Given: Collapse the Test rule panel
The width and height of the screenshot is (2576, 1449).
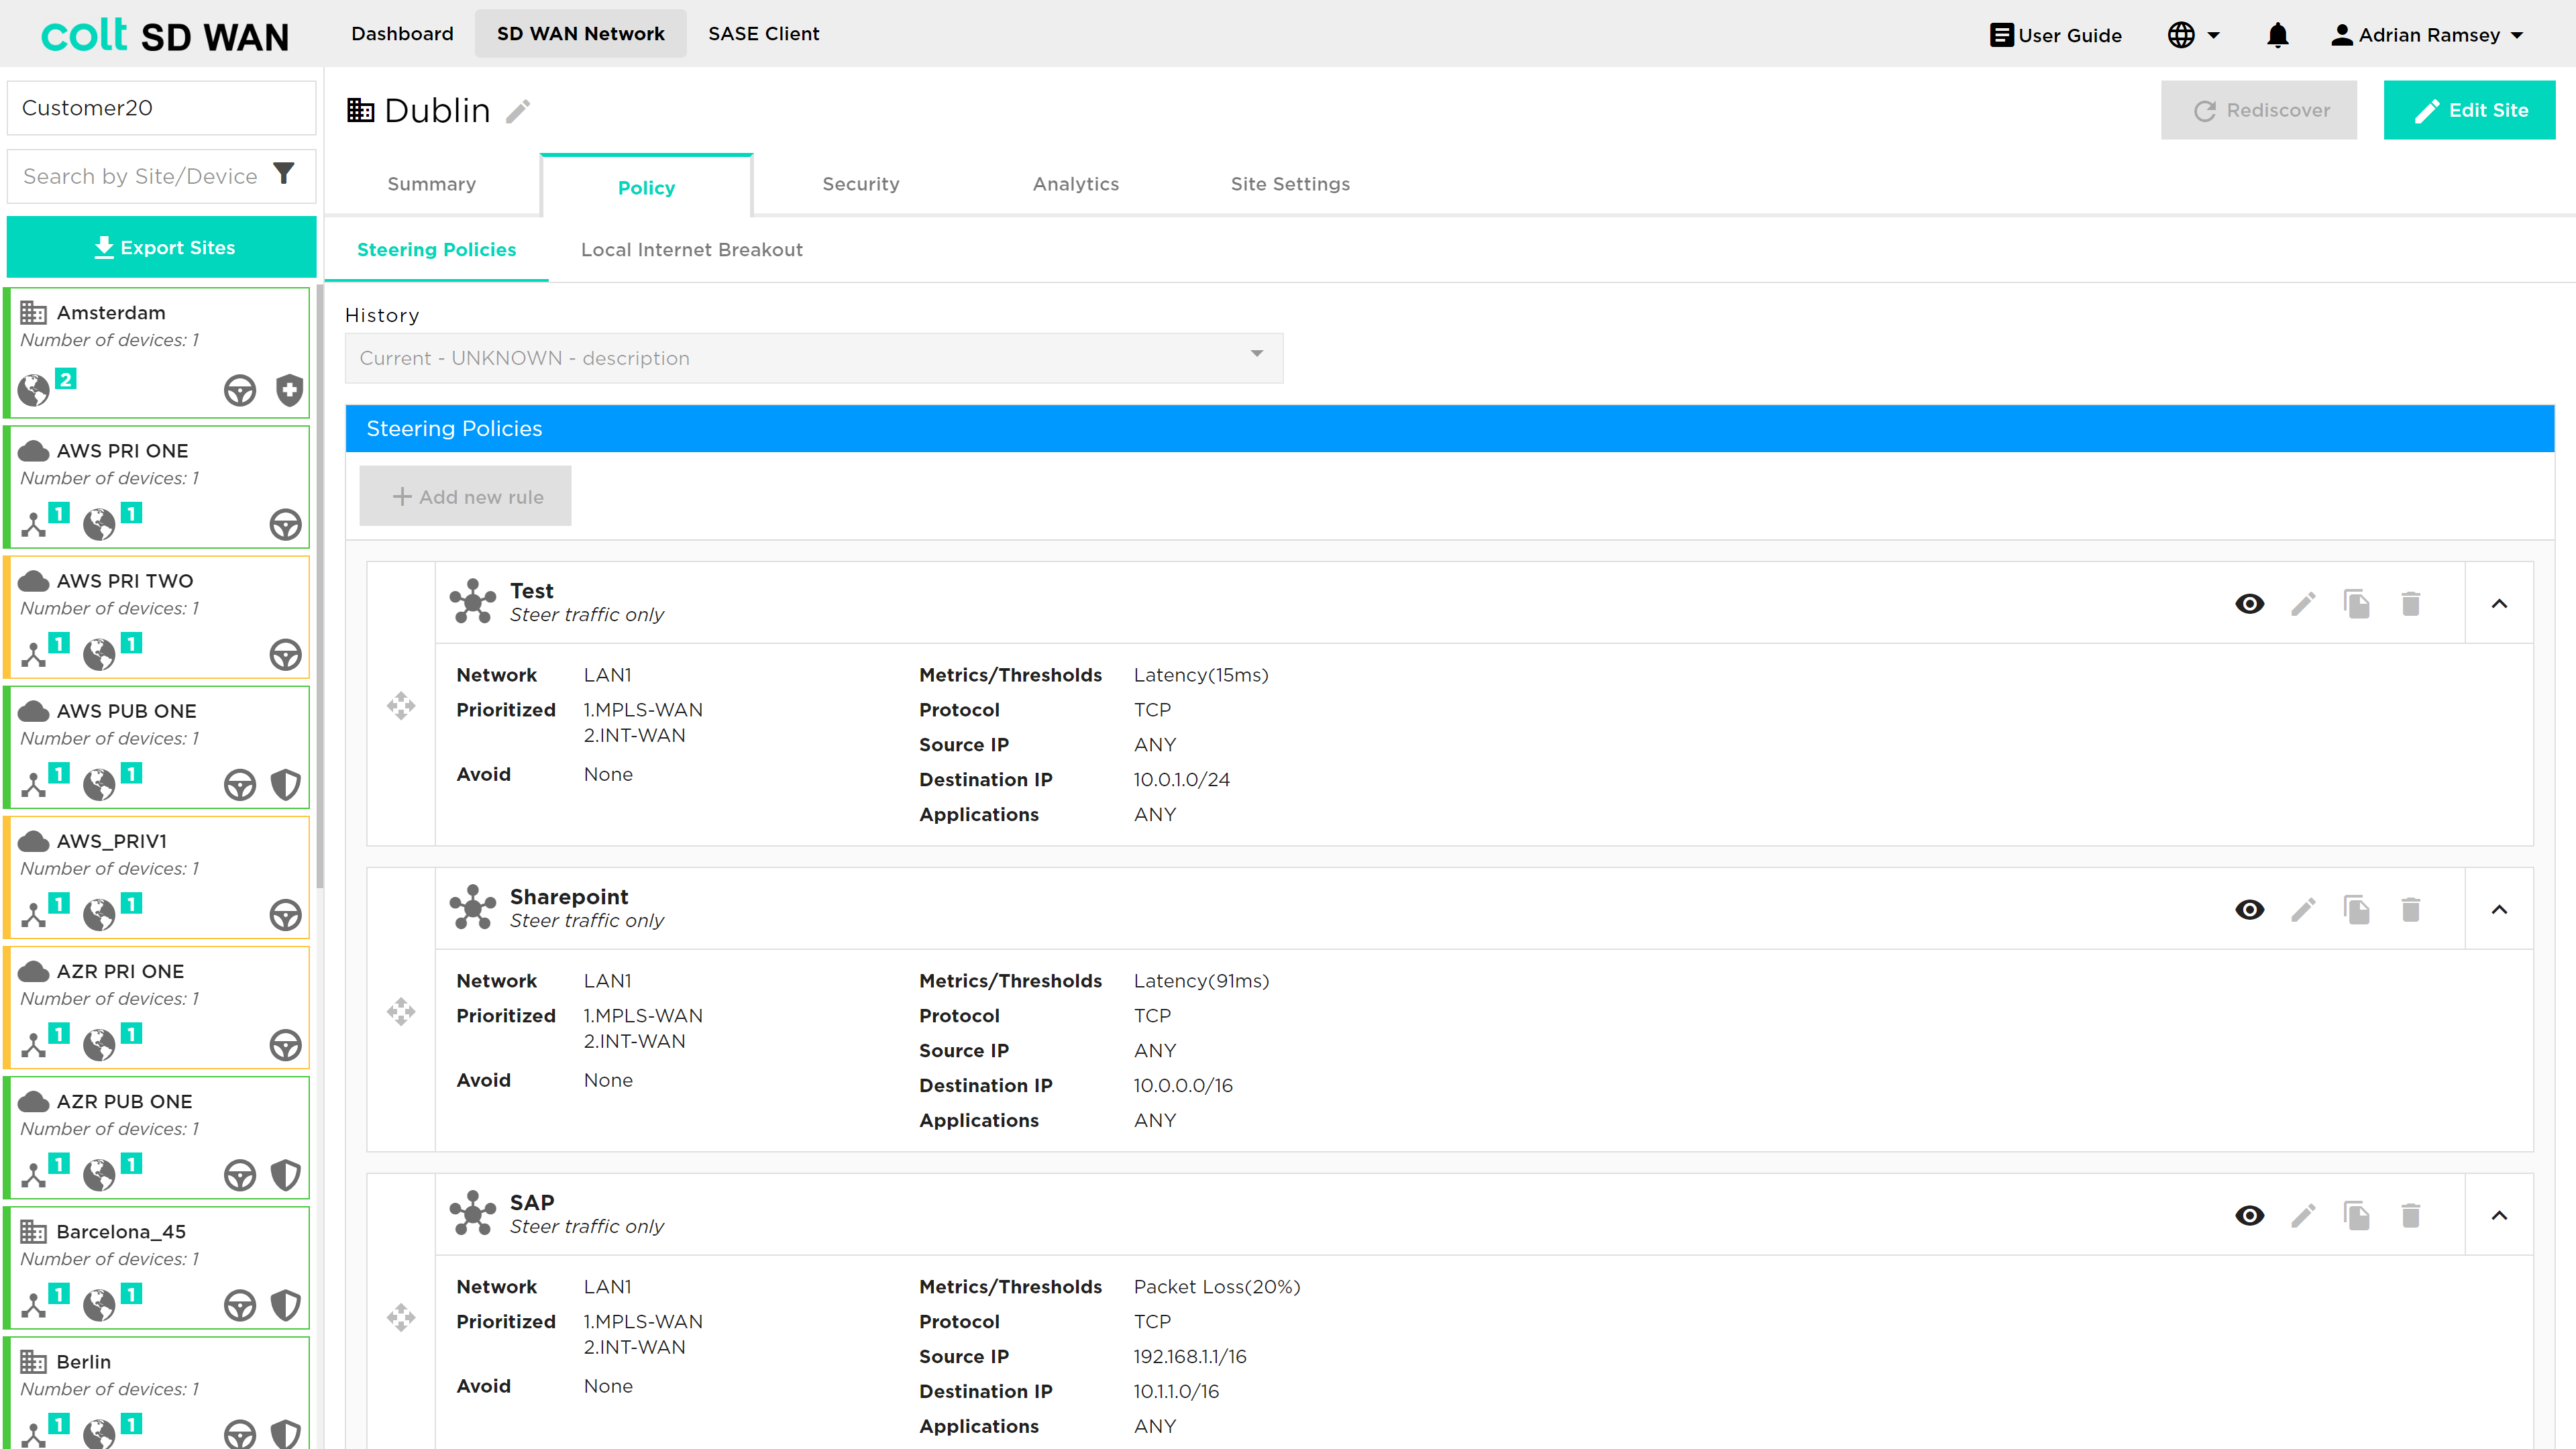Looking at the screenshot, I should click(x=2499, y=604).
